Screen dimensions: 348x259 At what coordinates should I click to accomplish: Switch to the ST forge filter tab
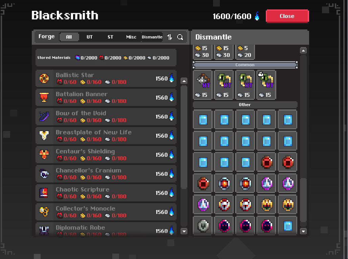[110, 37]
